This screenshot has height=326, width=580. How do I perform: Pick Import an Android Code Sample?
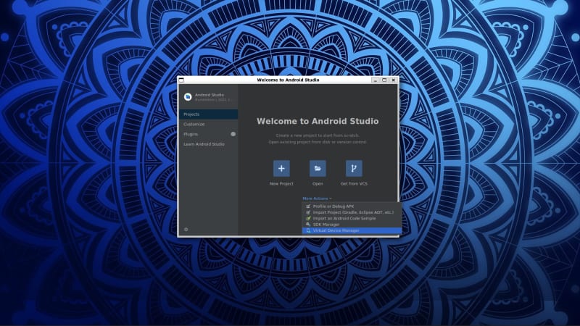352,218
